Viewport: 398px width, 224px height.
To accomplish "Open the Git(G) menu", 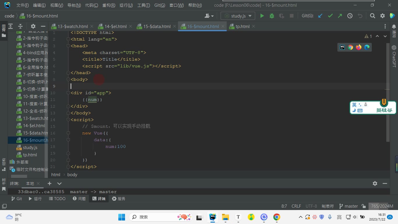I will click(x=160, y=5).
